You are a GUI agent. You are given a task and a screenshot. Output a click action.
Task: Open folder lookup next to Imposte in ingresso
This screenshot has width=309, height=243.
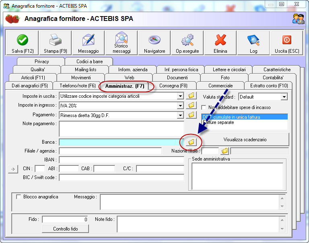[x=191, y=105]
